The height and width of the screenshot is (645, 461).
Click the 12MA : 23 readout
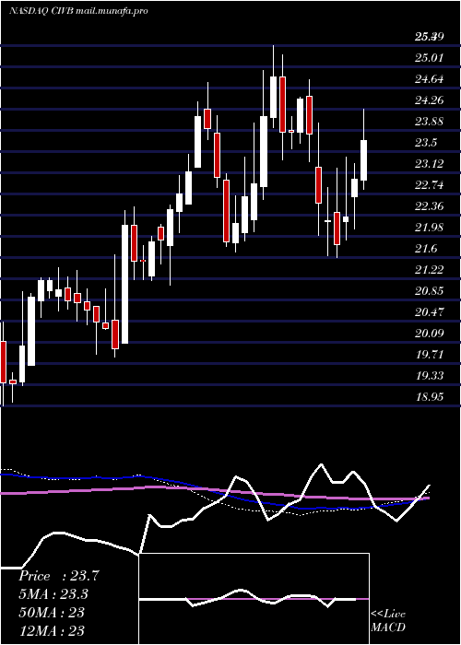(x=52, y=630)
